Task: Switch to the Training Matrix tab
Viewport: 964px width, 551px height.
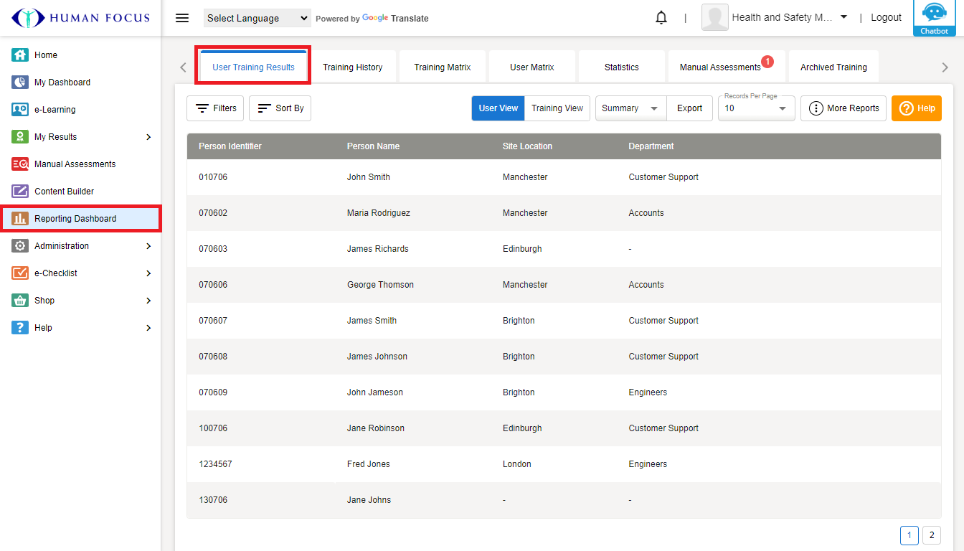Action: pyautogui.click(x=443, y=67)
